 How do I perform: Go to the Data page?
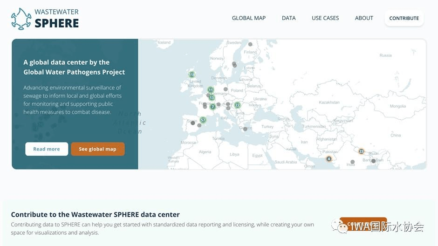pyautogui.click(x=288, y=18)
